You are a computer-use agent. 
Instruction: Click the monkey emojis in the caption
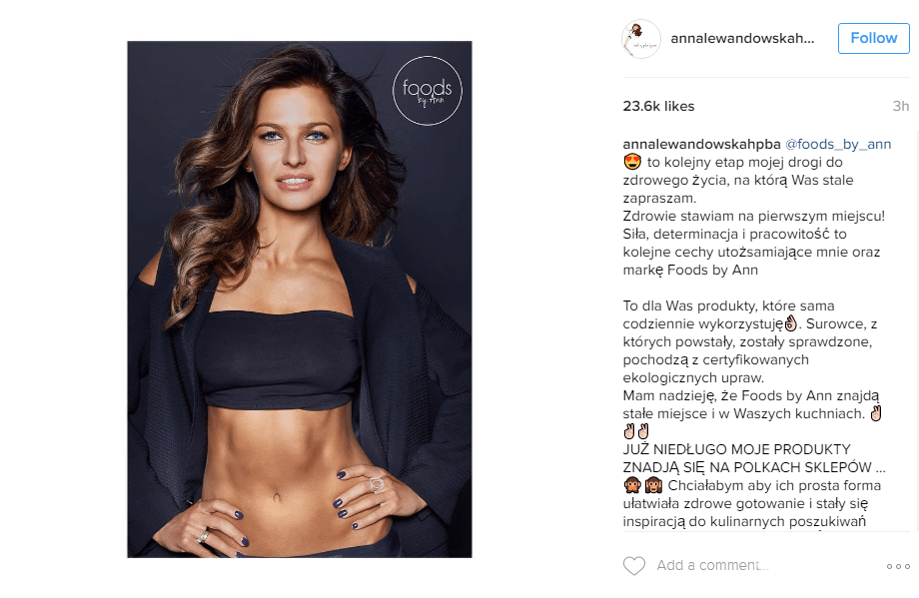(x=643, y=485)
